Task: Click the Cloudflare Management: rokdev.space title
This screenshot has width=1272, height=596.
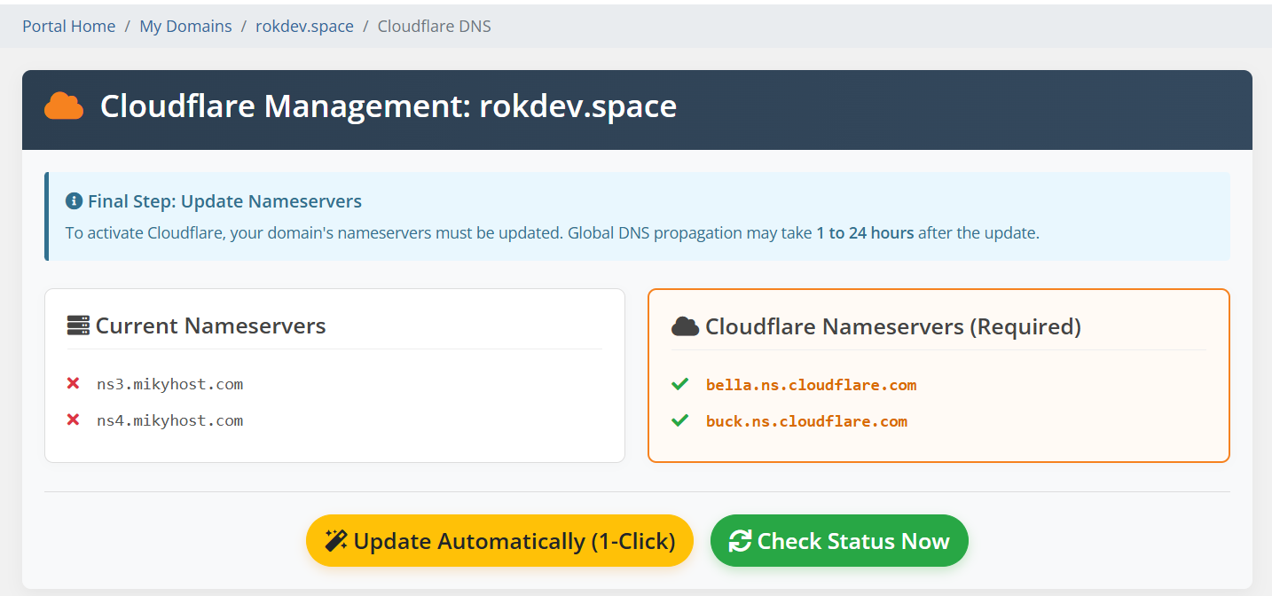Action: (x=388, y=106)
